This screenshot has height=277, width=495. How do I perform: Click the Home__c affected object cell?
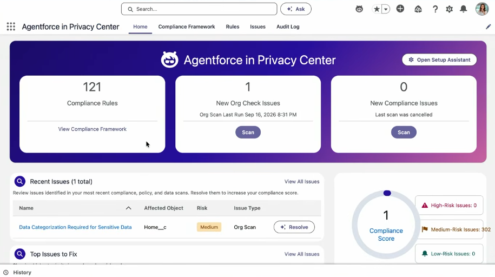155,227
